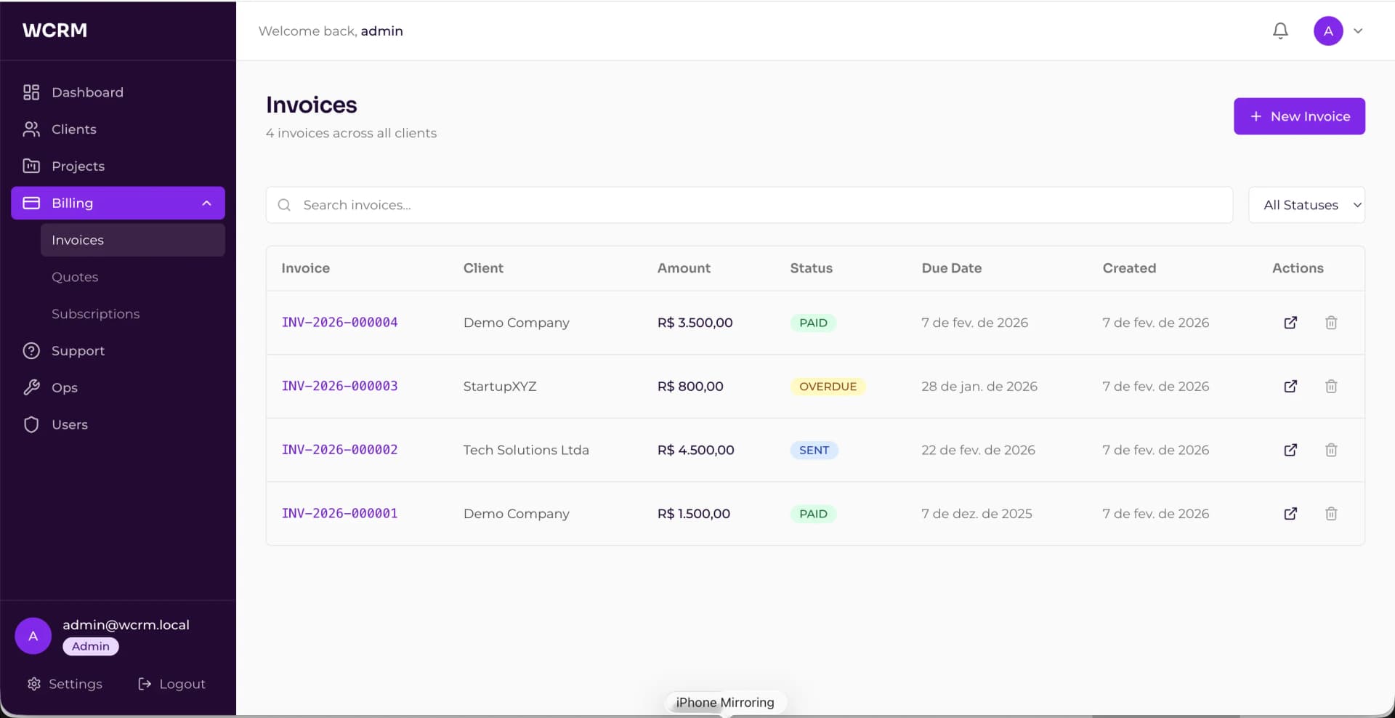
Task: Click the PAID status badge for INV-2026-000004
Action: (x=813, y=323)
